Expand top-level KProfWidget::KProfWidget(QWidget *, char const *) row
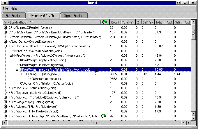This screenshot has height=129, width=198. click(x=5, y=97)
